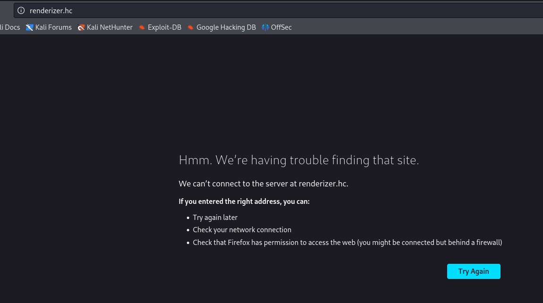Click the OffSec bookmark favicon
This screenshot has height=303, width=543.
pyautogui.click(x=265, y=27)
